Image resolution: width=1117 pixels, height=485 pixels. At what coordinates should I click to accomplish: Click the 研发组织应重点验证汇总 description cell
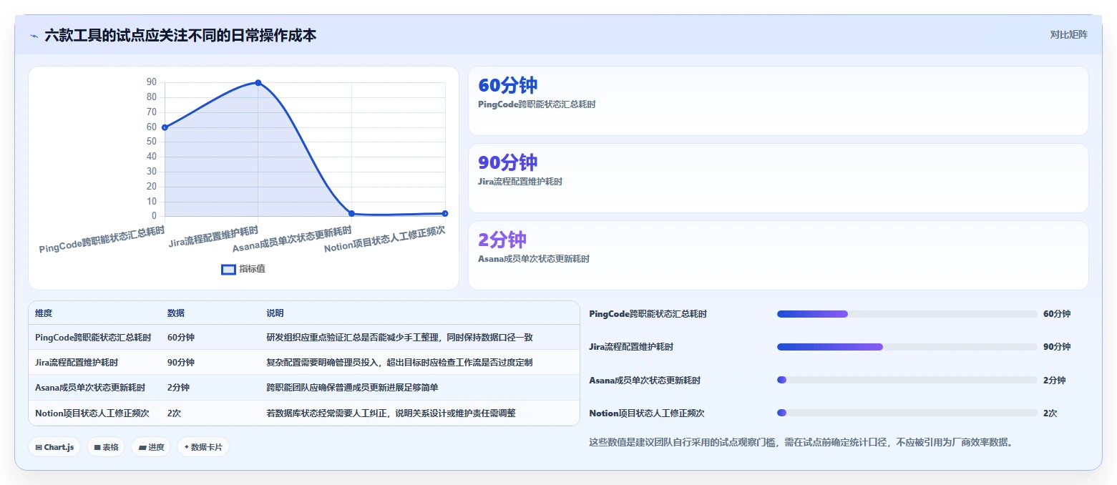click(399, 338)
